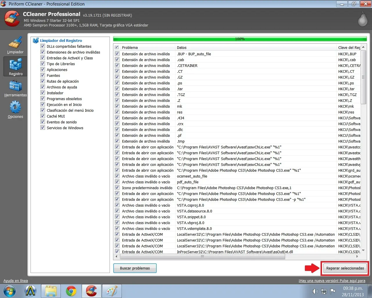Click the new version available link
The height and width of the screenshot is (298, 372).
[x=332, y=281]
